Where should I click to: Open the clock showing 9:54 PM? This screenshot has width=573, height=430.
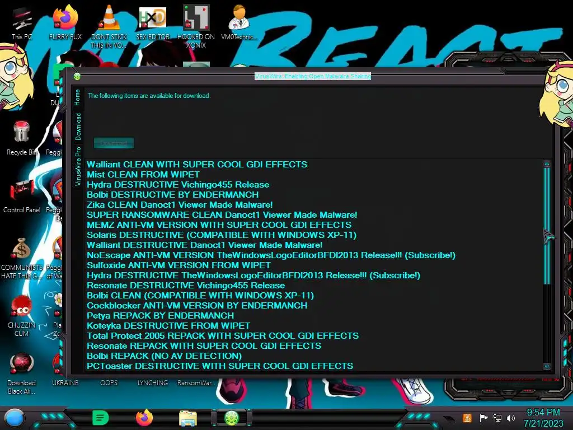pos(543,413)
